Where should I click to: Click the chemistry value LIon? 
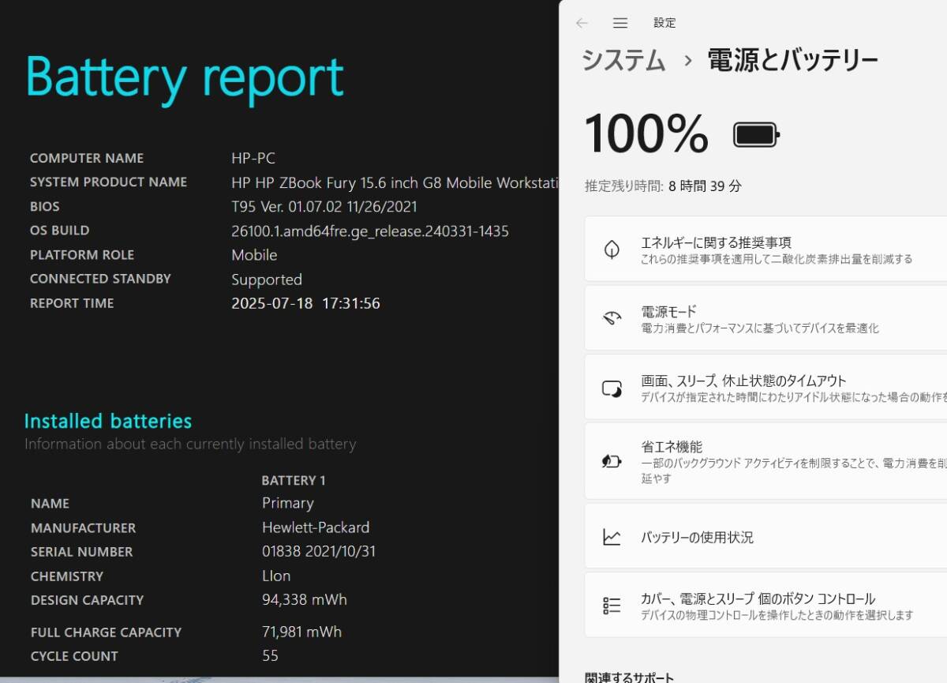[276, 576]
